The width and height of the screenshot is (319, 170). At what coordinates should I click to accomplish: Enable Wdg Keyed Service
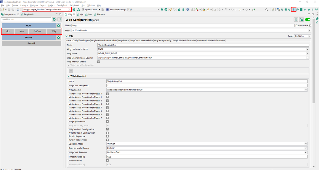(108, 122)
